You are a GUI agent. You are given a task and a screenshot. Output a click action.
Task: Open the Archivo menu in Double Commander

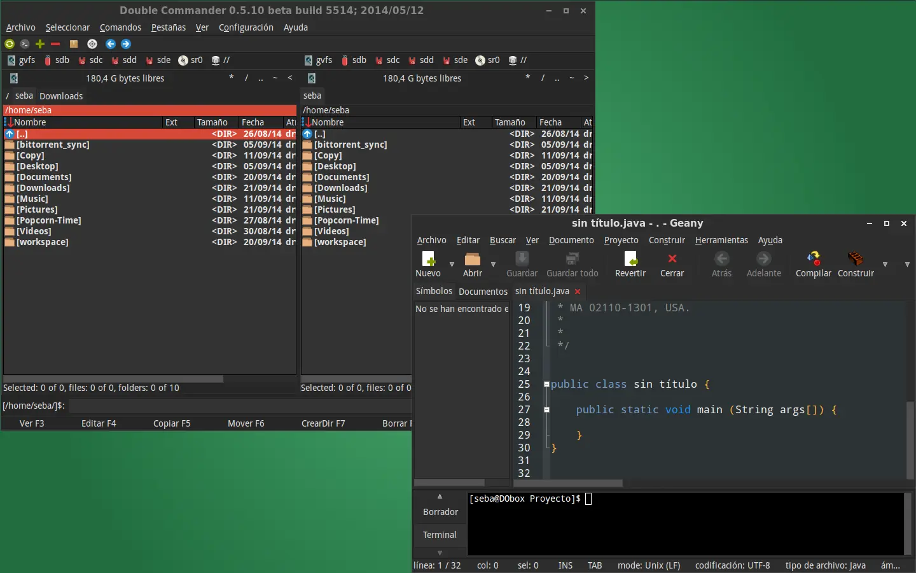tap(21, 27)
